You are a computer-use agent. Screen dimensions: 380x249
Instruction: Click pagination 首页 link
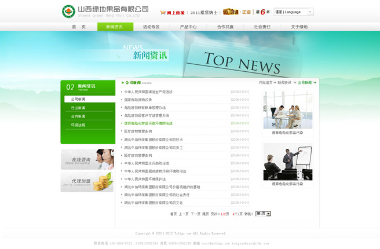(173, 214)
